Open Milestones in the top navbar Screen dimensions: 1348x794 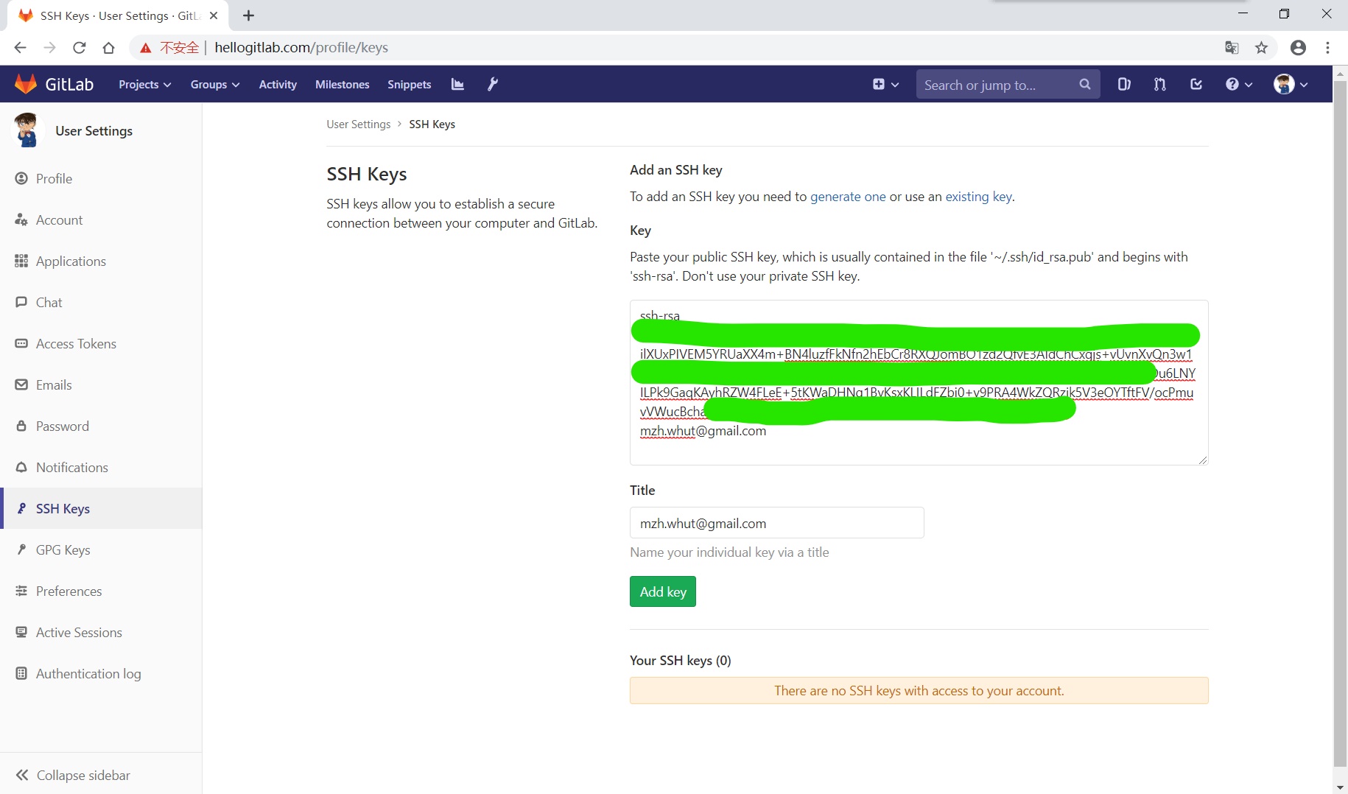pyautogui.click(x=342, y=85)
